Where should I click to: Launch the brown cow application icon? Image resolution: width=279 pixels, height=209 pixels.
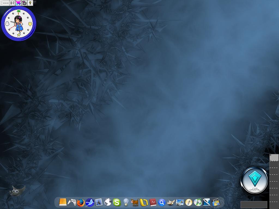[x=135, y=202]
